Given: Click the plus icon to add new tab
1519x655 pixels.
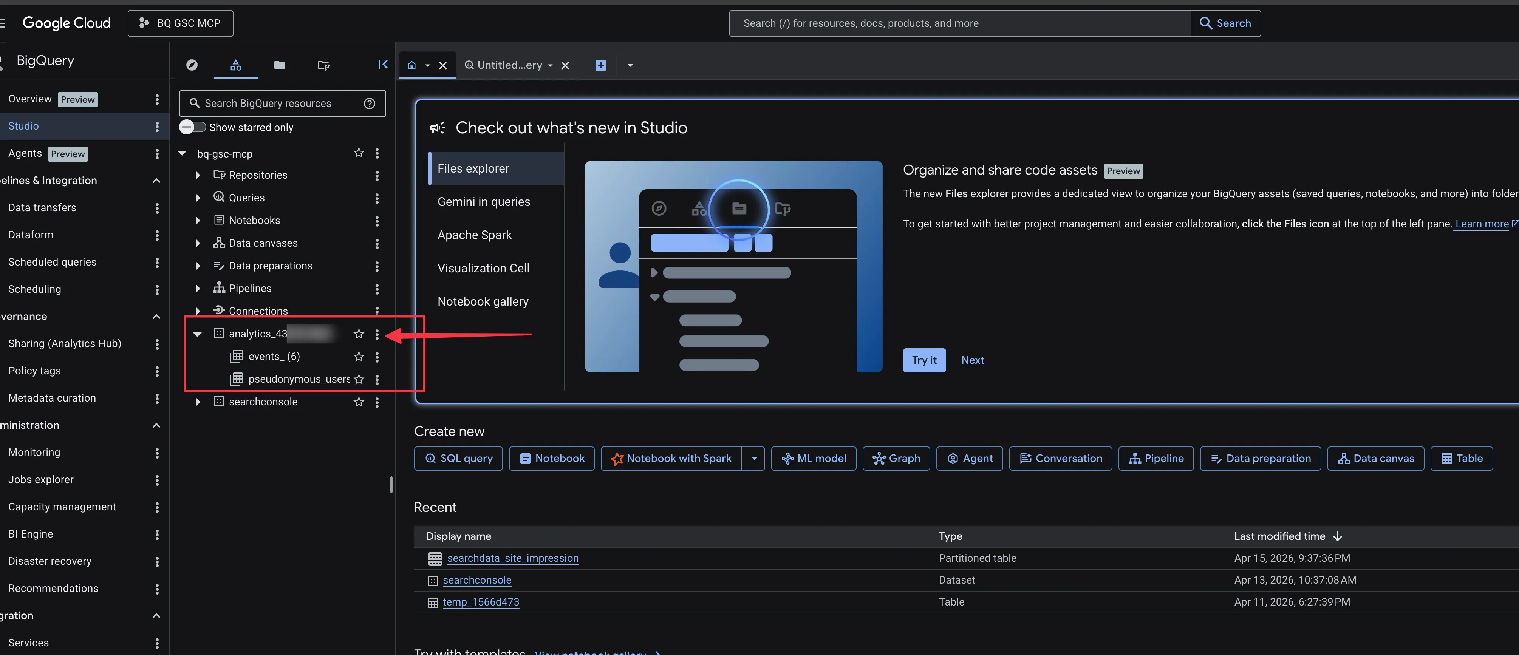Looking at the screenshot, I should 600,65.
